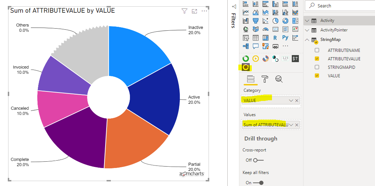Viewport: 375px width, 186px height.
Task: Open more options on the chart visual
Action: (x=204, y=11)
